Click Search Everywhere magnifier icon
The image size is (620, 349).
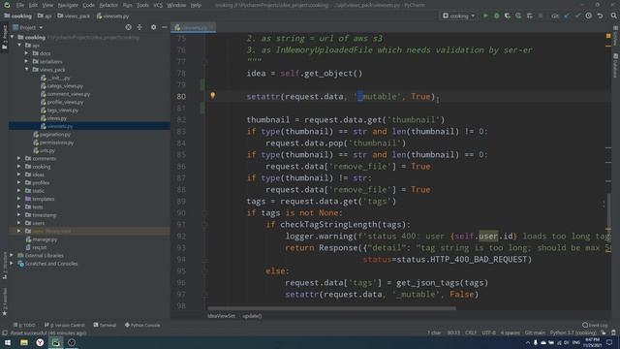pyautogui.click(x=613, y=16)
